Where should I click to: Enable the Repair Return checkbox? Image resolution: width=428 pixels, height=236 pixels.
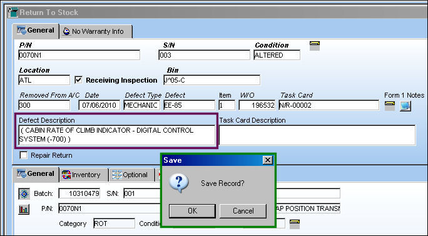coord(24,155)
